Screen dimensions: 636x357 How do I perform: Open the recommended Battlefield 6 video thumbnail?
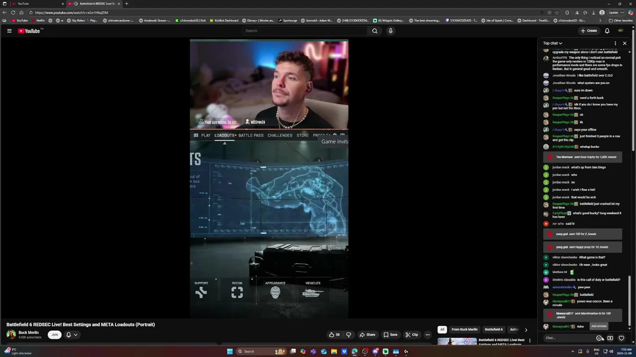coord(457,341)
